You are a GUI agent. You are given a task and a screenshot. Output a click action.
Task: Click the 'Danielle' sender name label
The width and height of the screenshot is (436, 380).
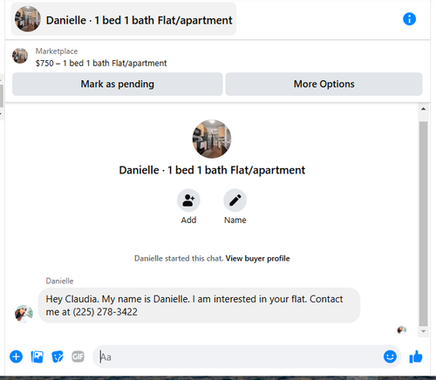[x=59, y=281]
